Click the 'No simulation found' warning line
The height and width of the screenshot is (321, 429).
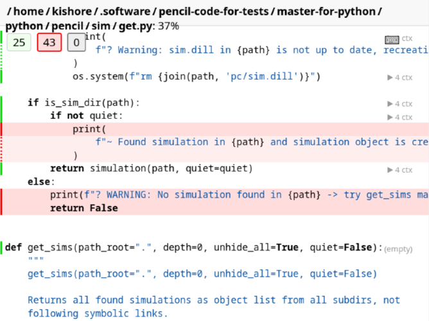pyautogui.click(x=238, y=195)
